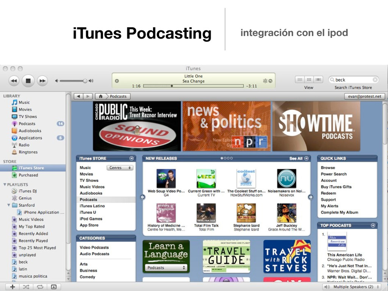
Task: Go forward in the store browser
Action: click(88, 96)
